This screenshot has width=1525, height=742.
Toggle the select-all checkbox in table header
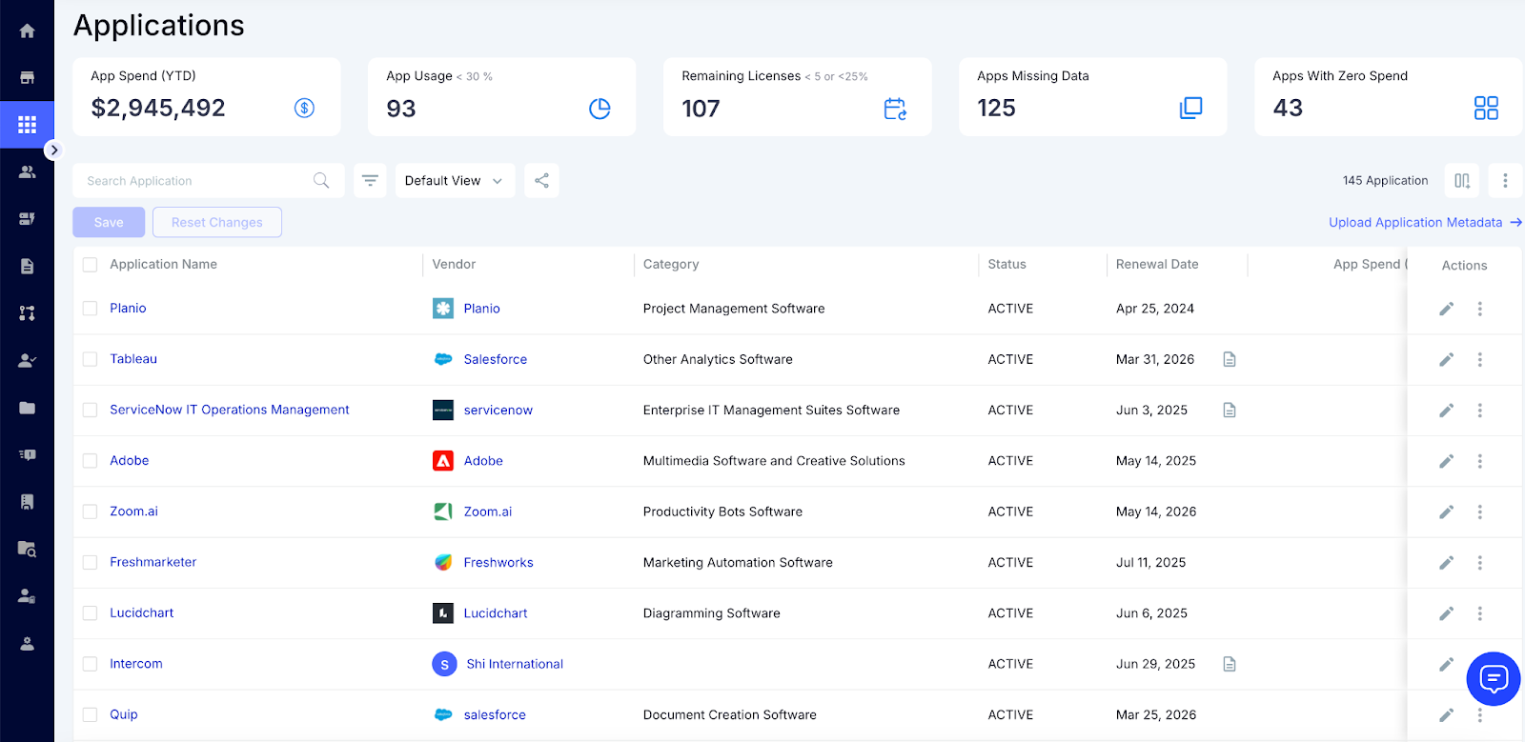coord(90,265)
